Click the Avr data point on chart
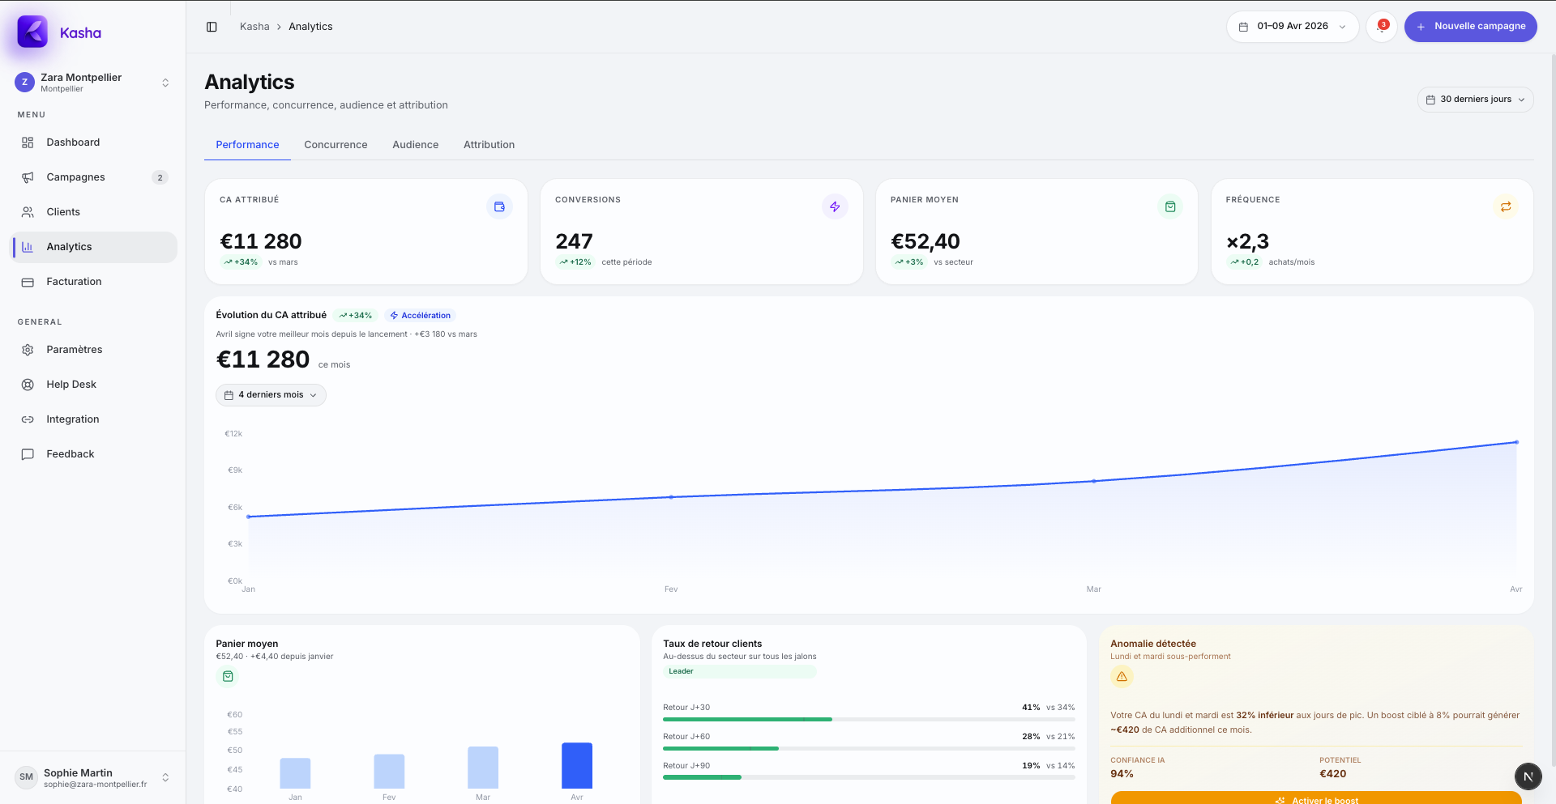The height and width of the screenshot is (804, 1556). point(1516,443)
